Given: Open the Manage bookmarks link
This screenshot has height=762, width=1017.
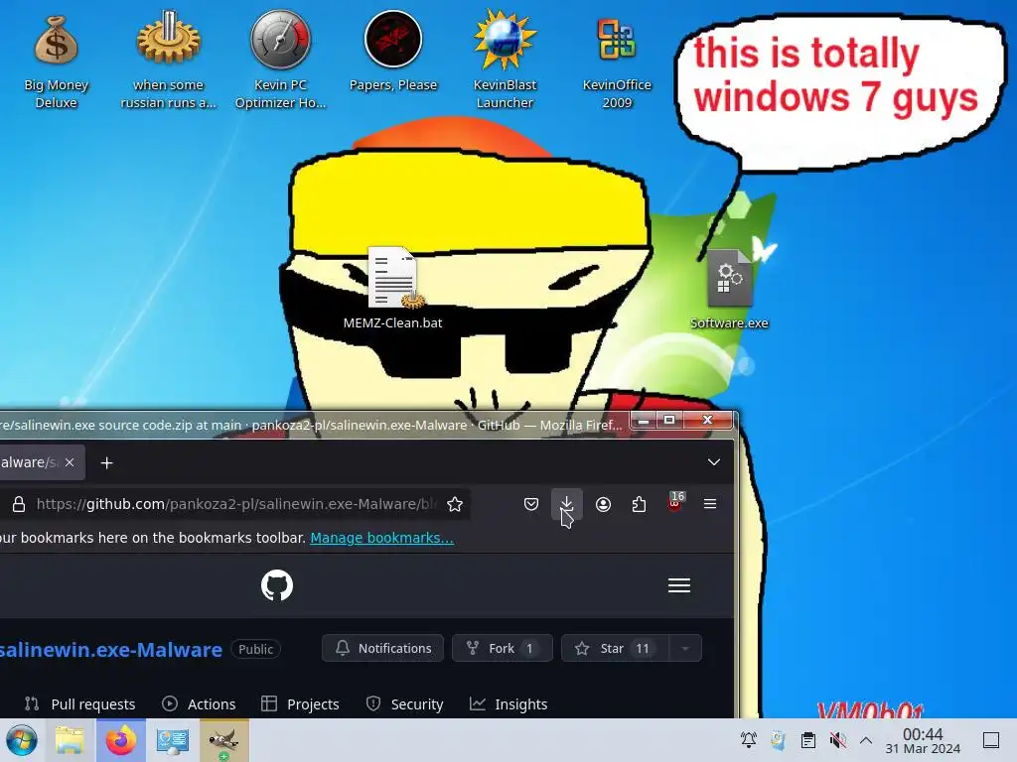Looking at the screenshot, I should tap(382, 538).
